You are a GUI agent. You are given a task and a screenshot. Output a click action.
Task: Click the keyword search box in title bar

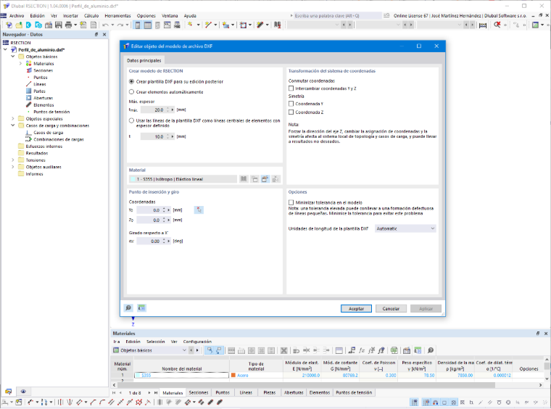[x=338, y=15]
